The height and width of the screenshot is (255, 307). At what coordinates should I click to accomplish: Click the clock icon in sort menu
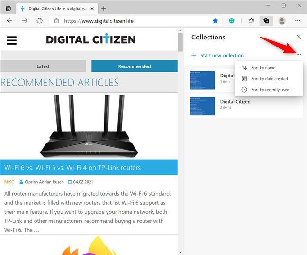[x=244, y=90]
